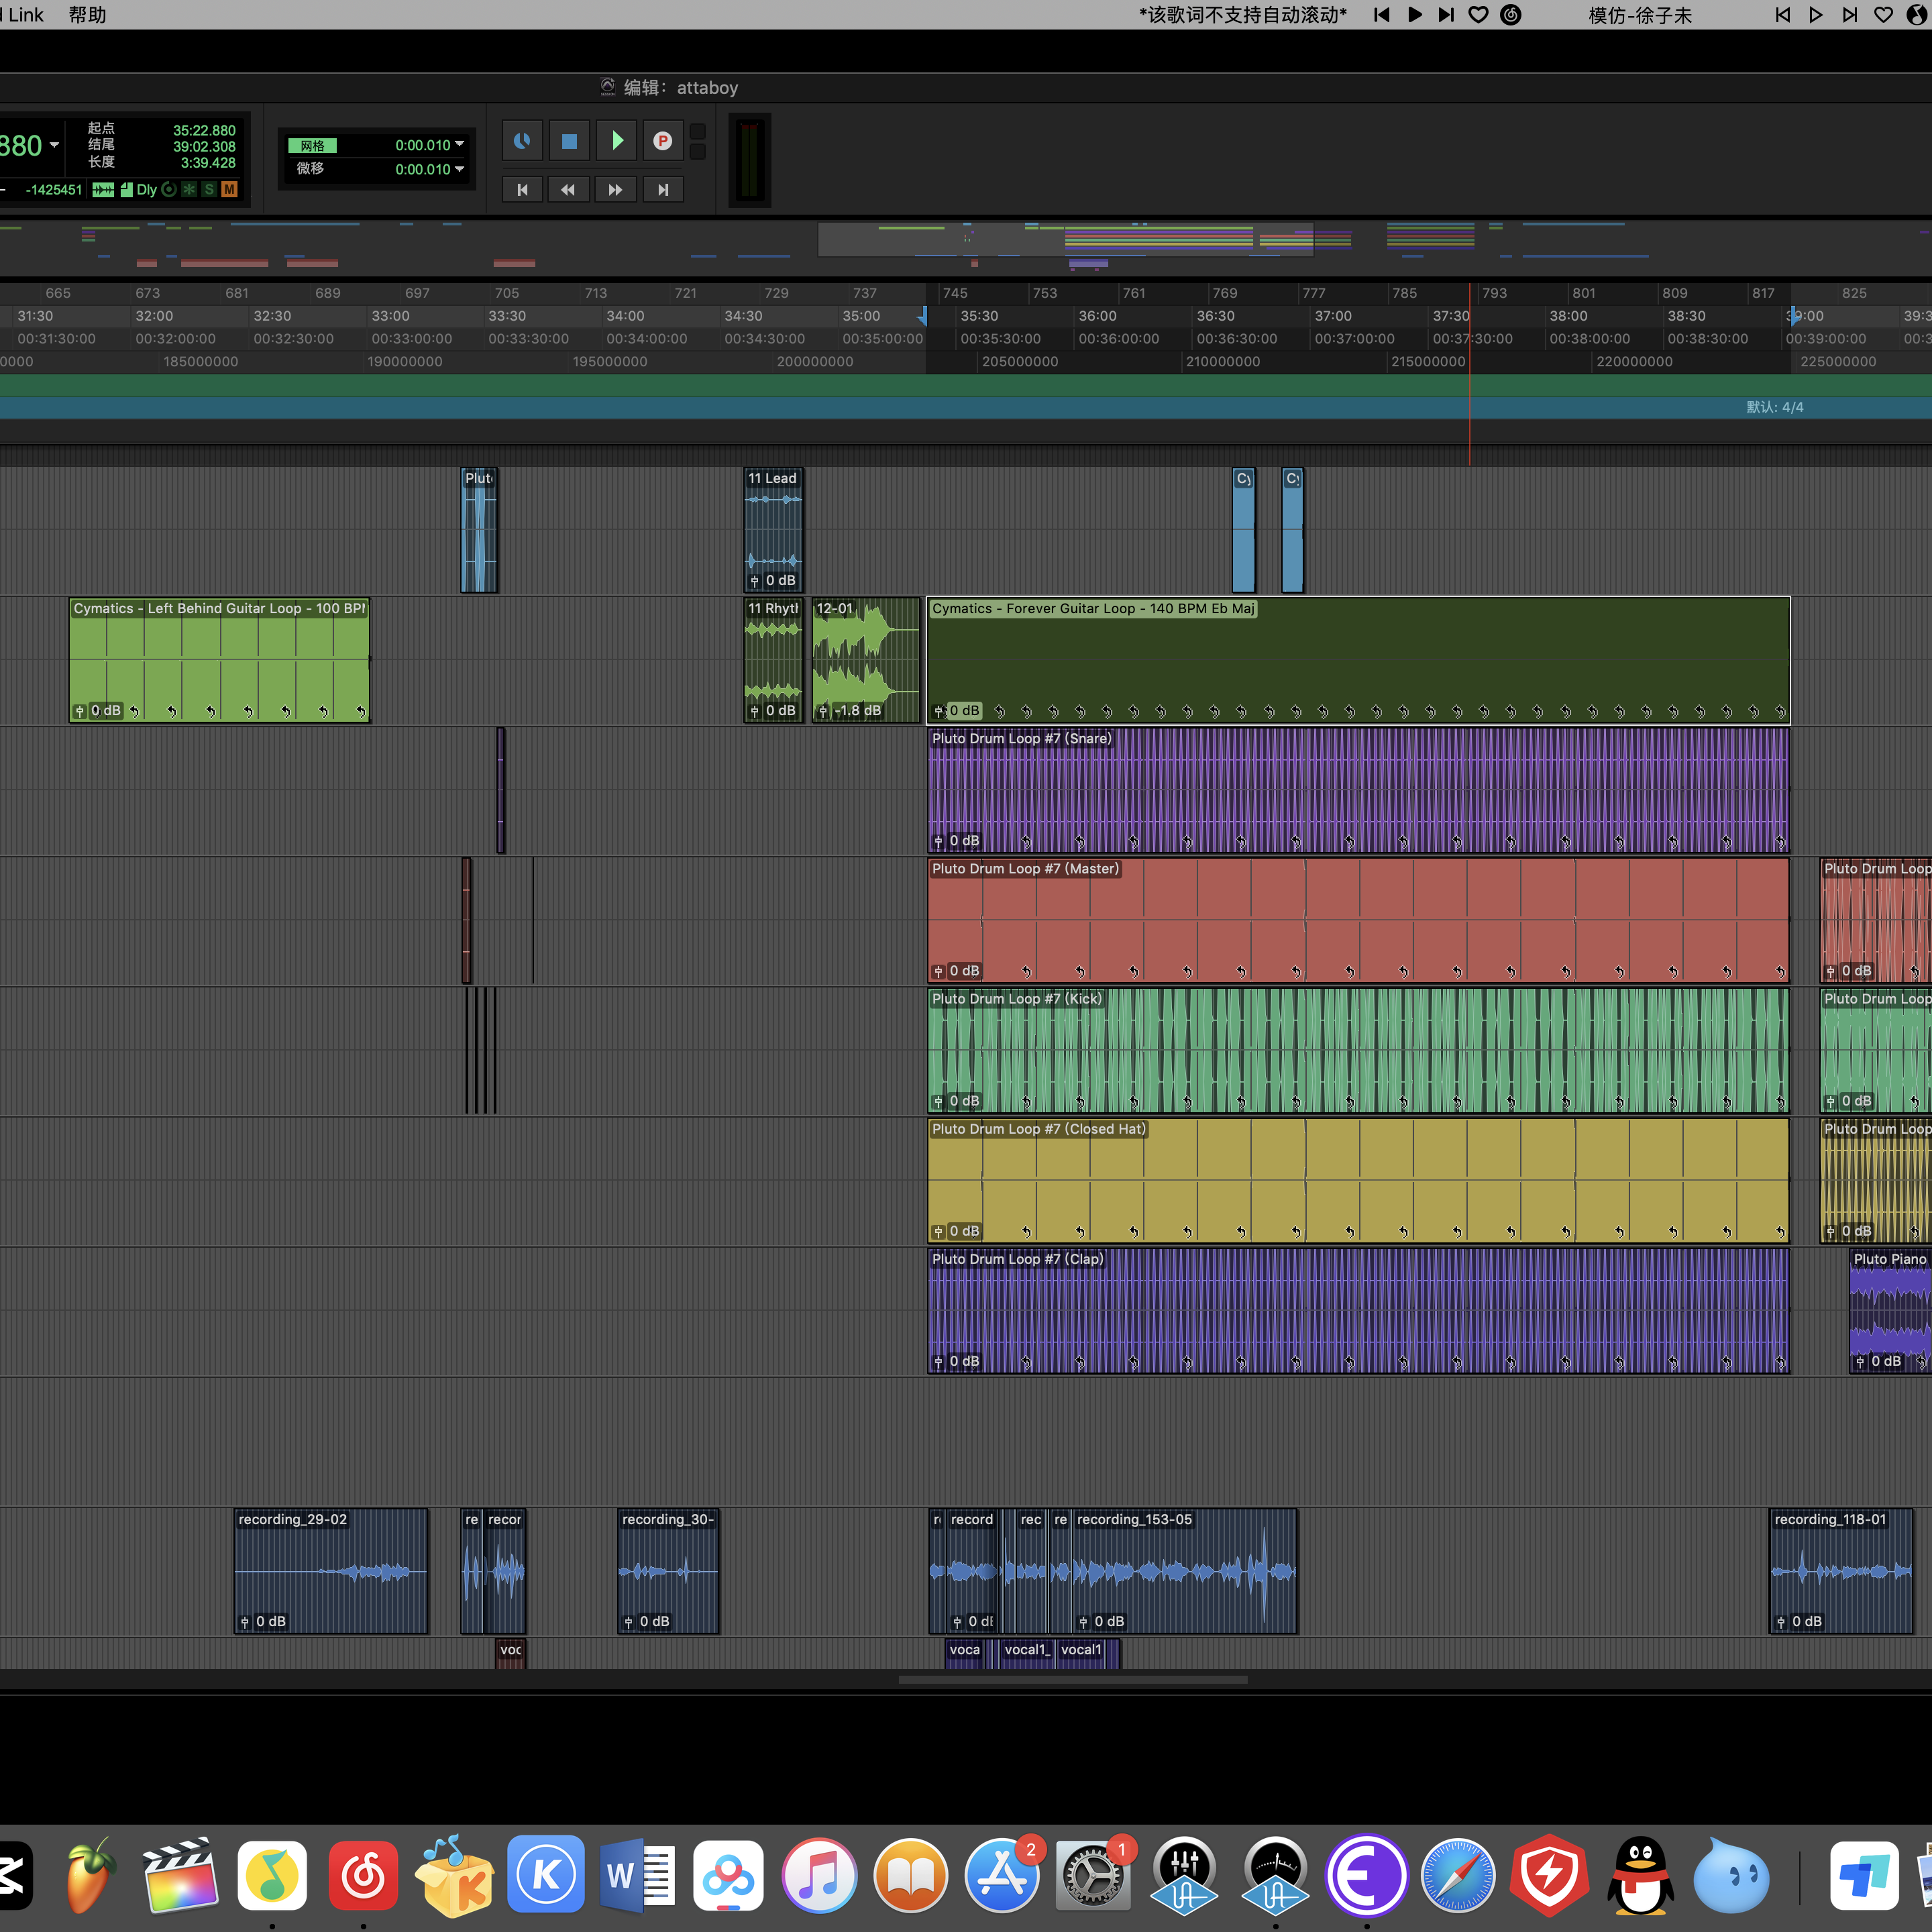
Task: Click the universe overview view frame
Action: pos(1065,240)
